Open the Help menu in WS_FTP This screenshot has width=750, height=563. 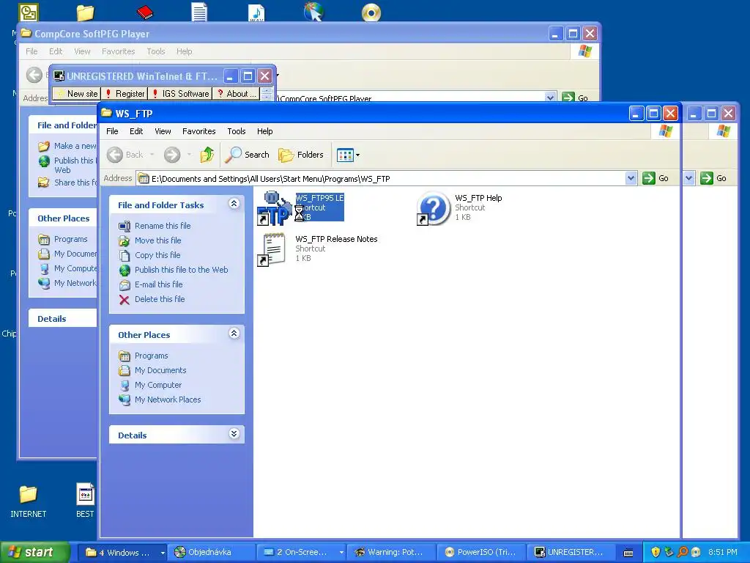coord(264,131)
